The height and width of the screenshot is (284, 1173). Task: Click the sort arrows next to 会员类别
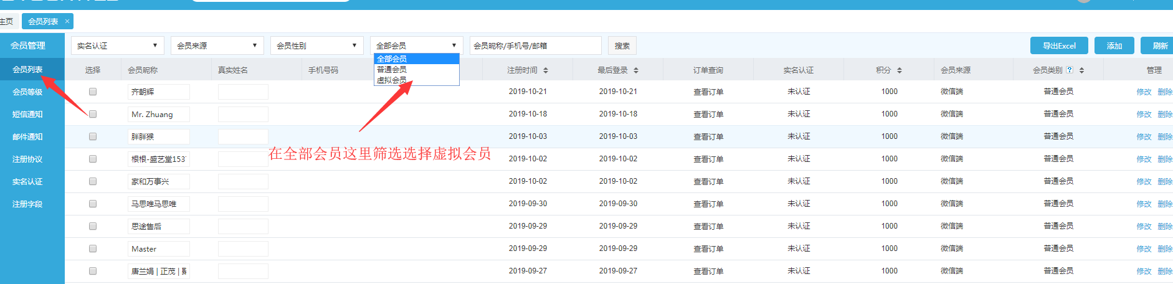pos(1081,70)
